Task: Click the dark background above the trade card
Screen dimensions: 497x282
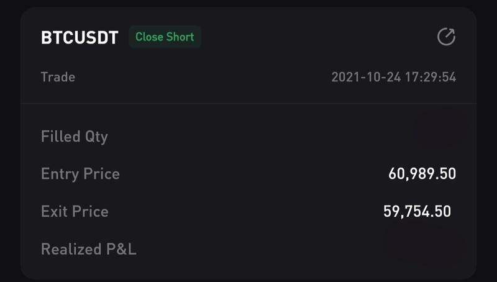Action: coord(248,3)
